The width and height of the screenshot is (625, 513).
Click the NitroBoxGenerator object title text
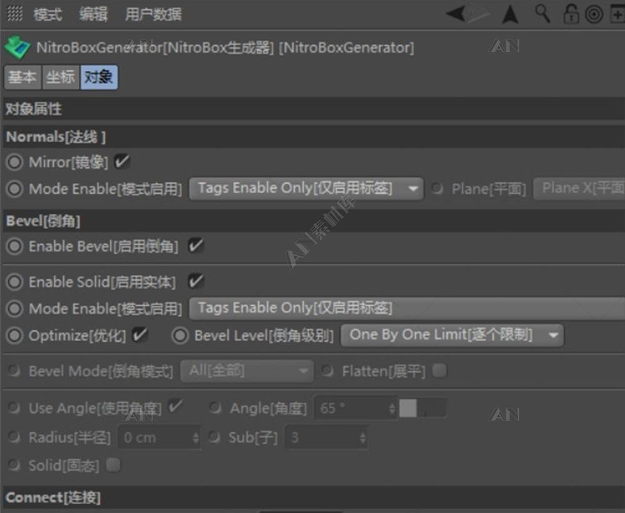tap(225, 48)
